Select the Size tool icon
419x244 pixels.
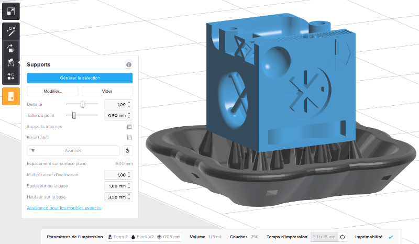click(x=11, y=11)
